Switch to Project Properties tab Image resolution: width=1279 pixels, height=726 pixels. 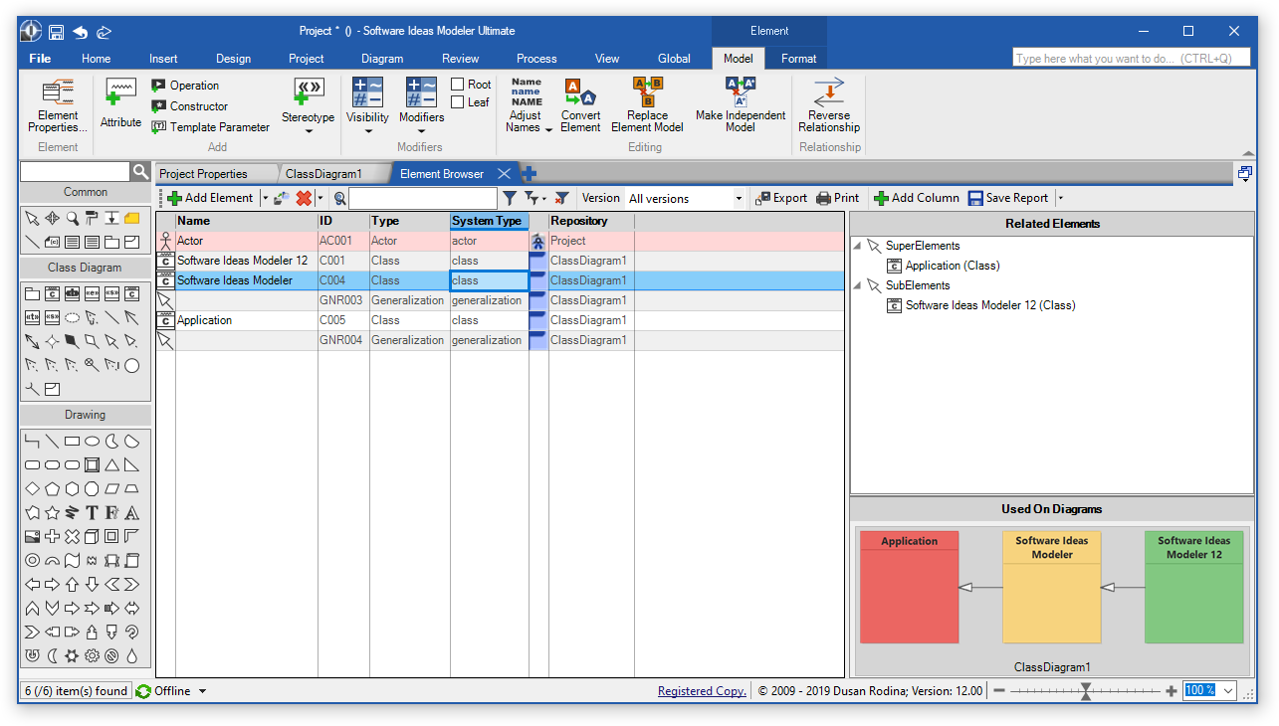coord(203,174)
